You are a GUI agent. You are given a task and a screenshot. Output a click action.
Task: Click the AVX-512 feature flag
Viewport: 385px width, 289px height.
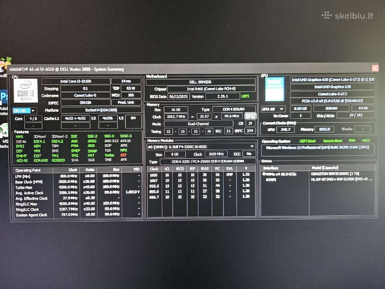pos(111,141)
